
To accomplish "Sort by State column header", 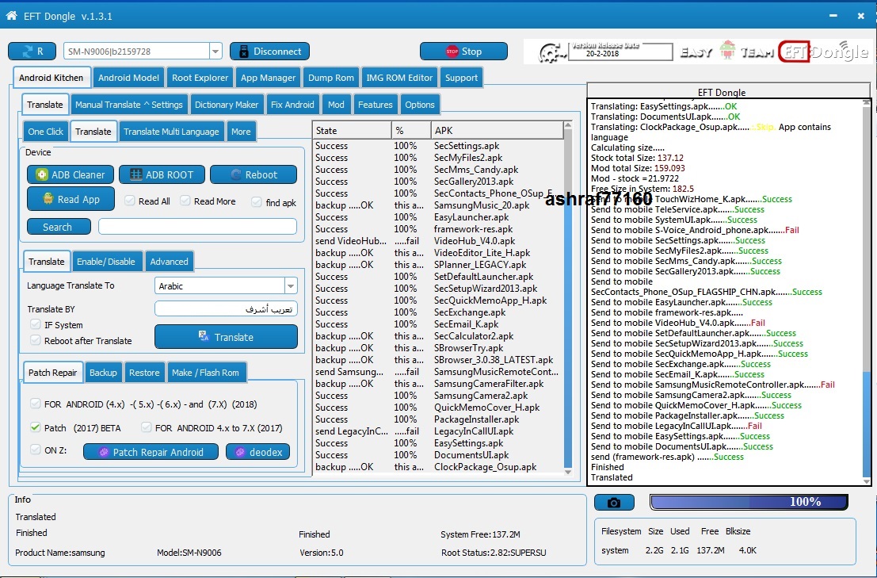I will 352,130.
